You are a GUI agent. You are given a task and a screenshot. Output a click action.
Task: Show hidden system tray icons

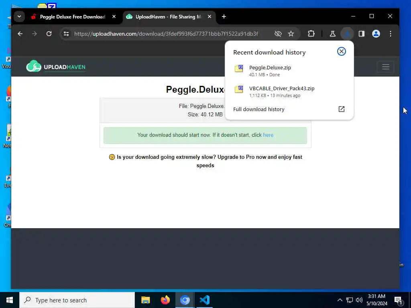[x=340, y=300]
